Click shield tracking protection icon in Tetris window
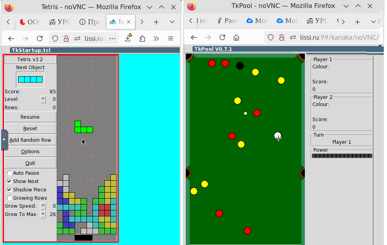The width and height of the screenshot is (387, 245). (x=55, y=39)
